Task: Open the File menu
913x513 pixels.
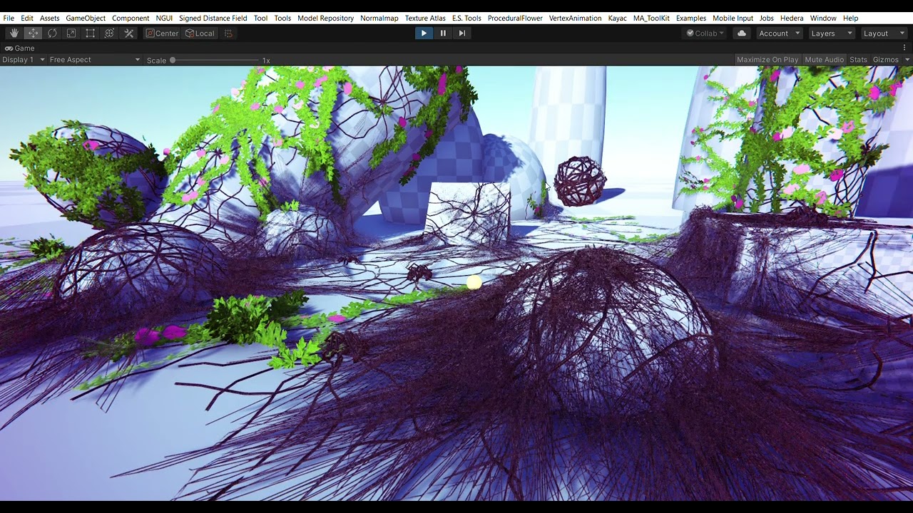Action: 9,18
